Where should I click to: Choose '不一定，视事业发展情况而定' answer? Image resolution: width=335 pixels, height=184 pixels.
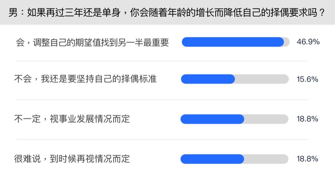(x=72, y=119)
